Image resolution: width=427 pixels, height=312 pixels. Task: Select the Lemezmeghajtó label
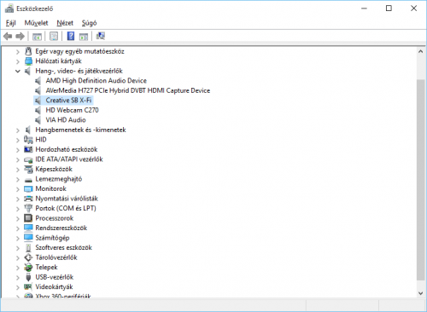point(59,179)
